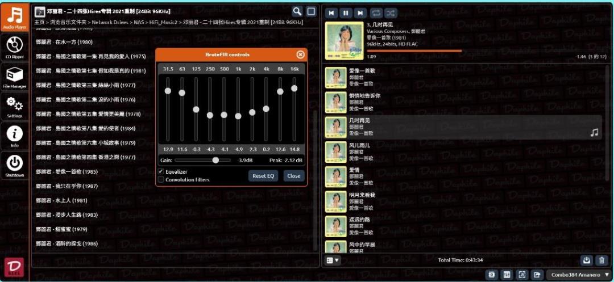This screenshot has height=282, width=614.
Task: Click the music note icon on playing track
Action: click(x=594, y=133)
